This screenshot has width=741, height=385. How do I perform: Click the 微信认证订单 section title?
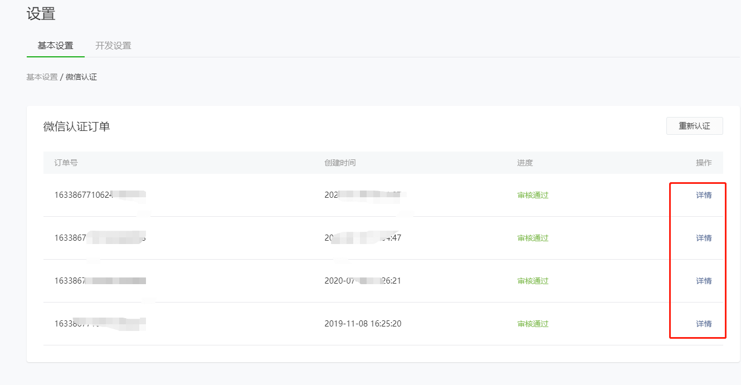pyautogui.click(x=77, y=126)
